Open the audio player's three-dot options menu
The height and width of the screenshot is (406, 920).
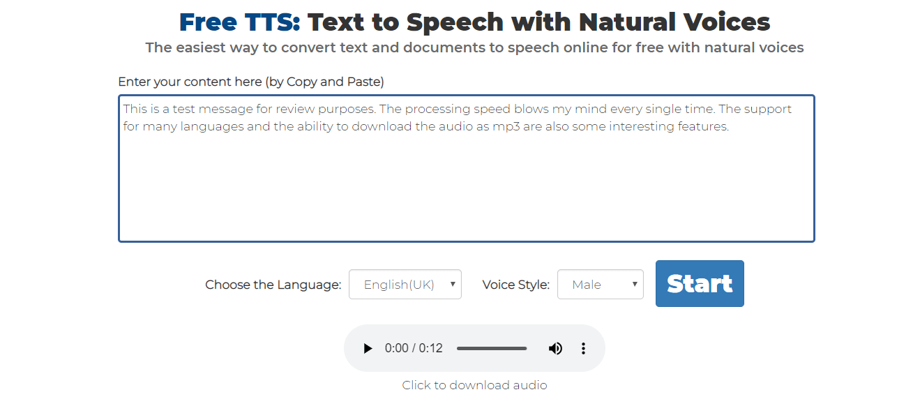(583, 348)
